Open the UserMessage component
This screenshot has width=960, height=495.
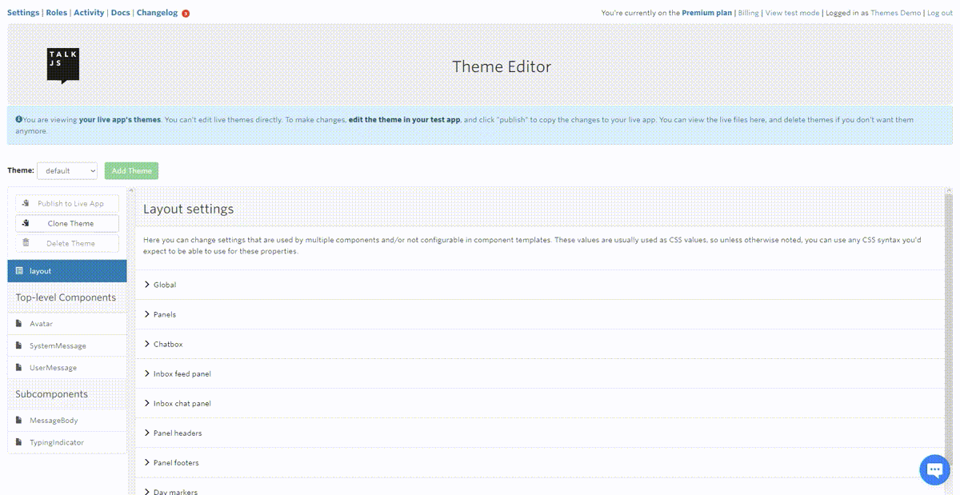67,367
